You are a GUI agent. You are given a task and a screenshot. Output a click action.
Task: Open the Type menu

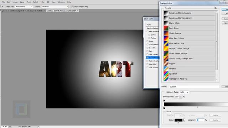(29, 2)
